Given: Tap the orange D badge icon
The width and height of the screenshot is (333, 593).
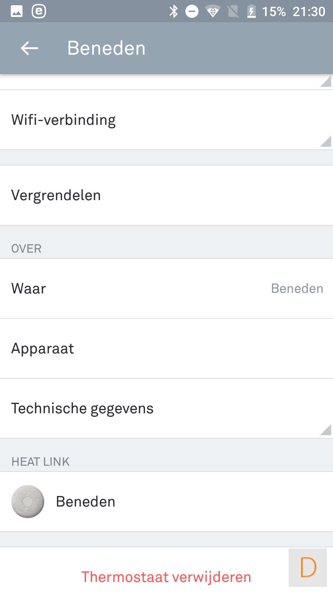Looking at the screenshot, I should tap(308, 567).
